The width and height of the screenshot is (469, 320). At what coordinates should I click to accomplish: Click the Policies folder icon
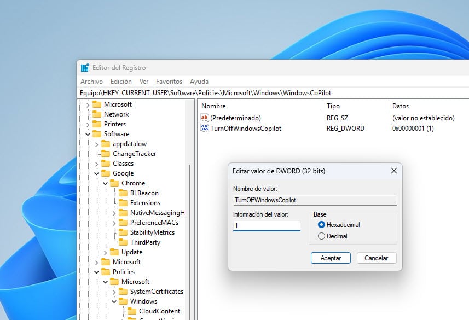coord(106,271)
